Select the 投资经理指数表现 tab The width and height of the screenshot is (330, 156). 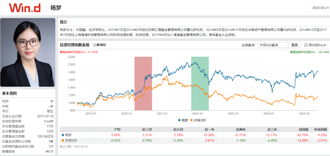75,45
